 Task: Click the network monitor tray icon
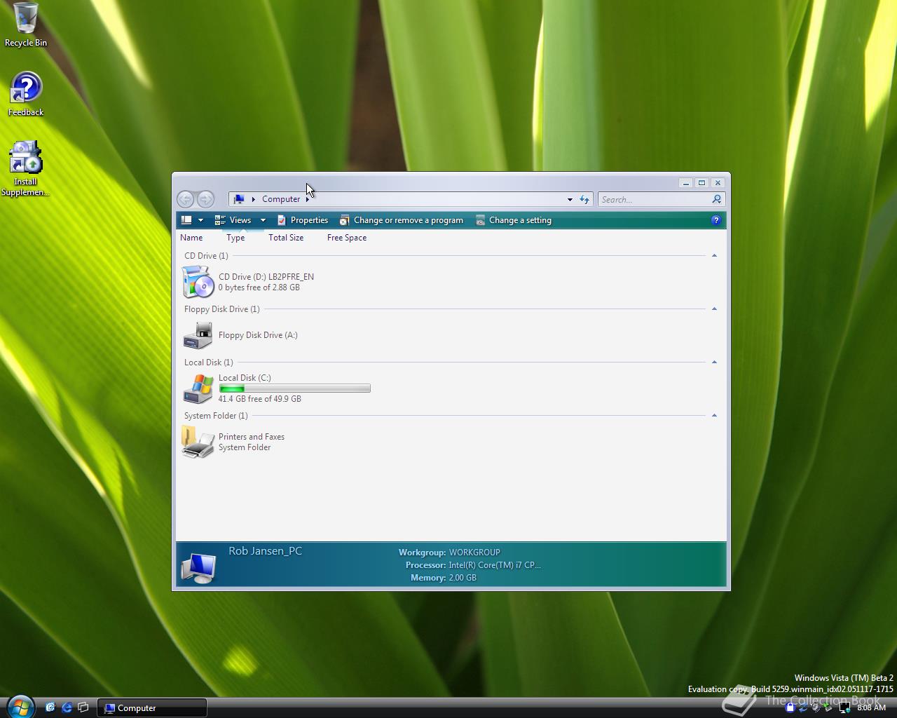(x=844, y=707)
